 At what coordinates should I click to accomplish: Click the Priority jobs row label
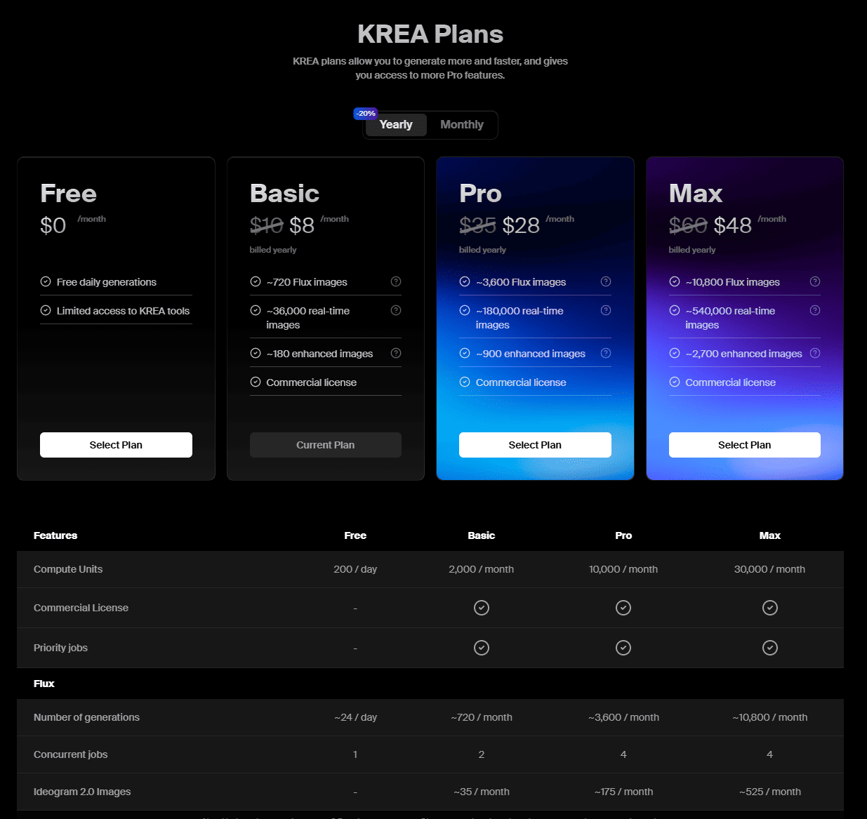point(60,648)
